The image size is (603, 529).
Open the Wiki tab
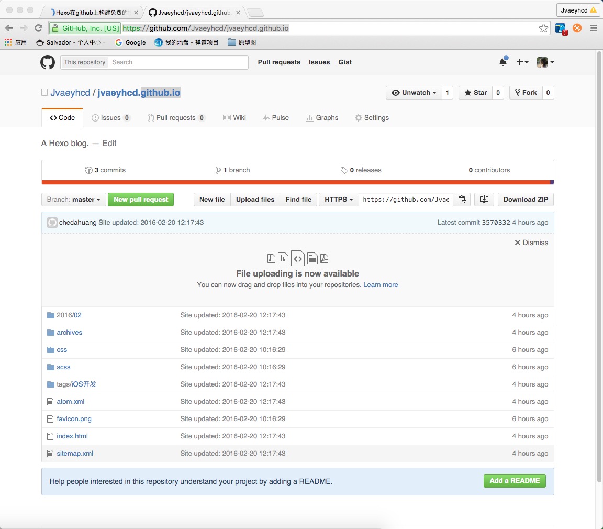coord(234,118)
